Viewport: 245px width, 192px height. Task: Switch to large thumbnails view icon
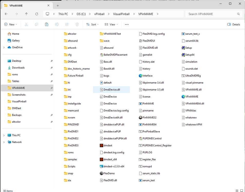(x=242, y=191)
